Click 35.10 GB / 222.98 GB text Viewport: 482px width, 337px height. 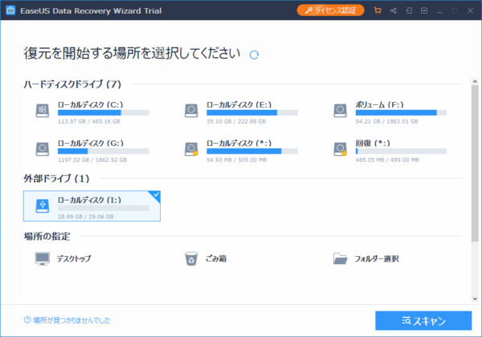pos(236,121)
